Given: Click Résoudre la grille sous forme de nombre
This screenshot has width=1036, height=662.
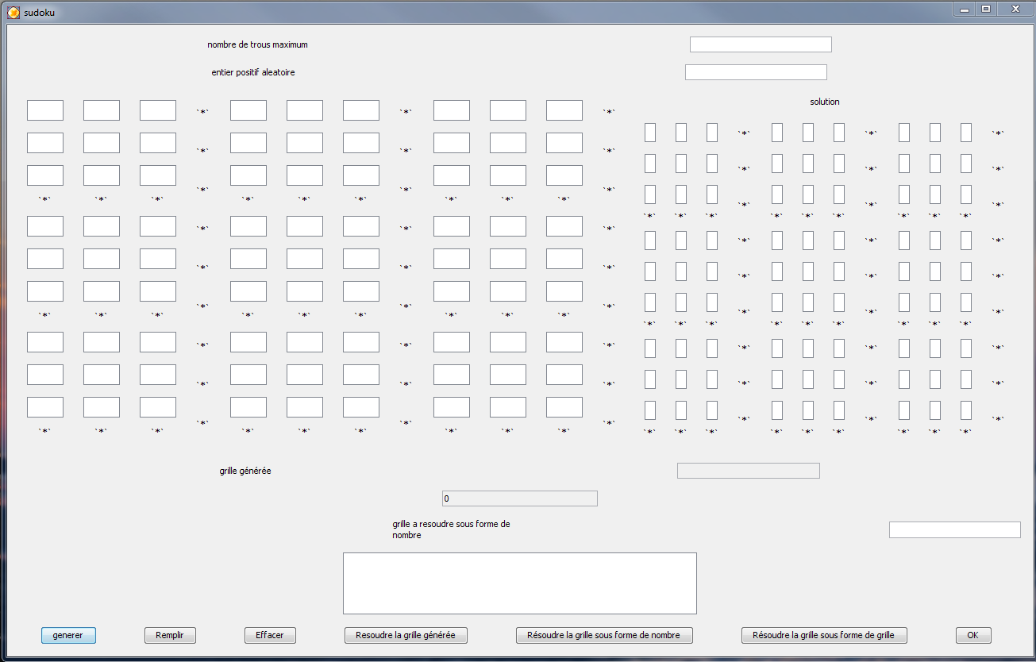Looking at the screenshot, I should 604,636.
